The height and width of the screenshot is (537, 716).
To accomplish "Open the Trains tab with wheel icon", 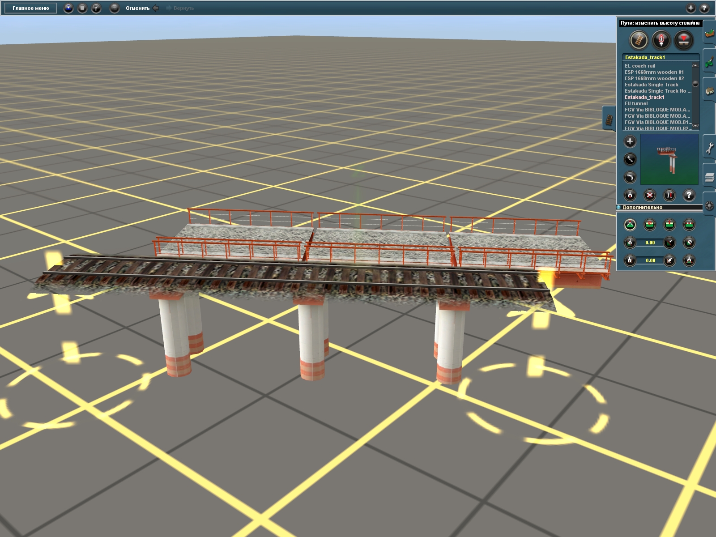I will [x=710, y=206].
